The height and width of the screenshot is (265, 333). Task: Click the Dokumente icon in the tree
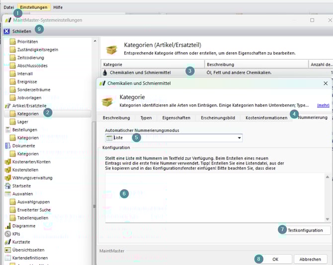(8, 145)
